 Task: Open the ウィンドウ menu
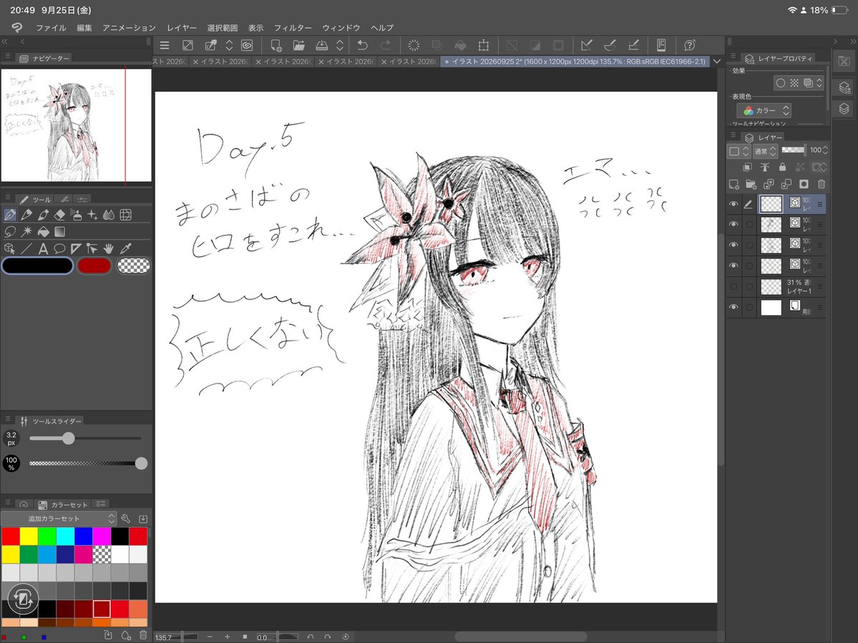pyautogui.click(x=341, y=28)
